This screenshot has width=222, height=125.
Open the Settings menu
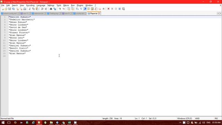[51, 6]
